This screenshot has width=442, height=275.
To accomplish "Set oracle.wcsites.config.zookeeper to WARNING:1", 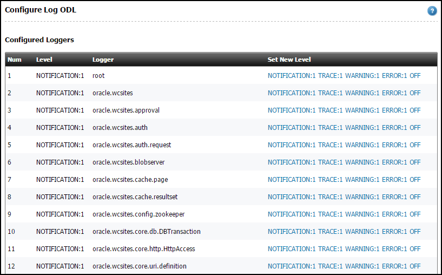I will tap(362, 214).
